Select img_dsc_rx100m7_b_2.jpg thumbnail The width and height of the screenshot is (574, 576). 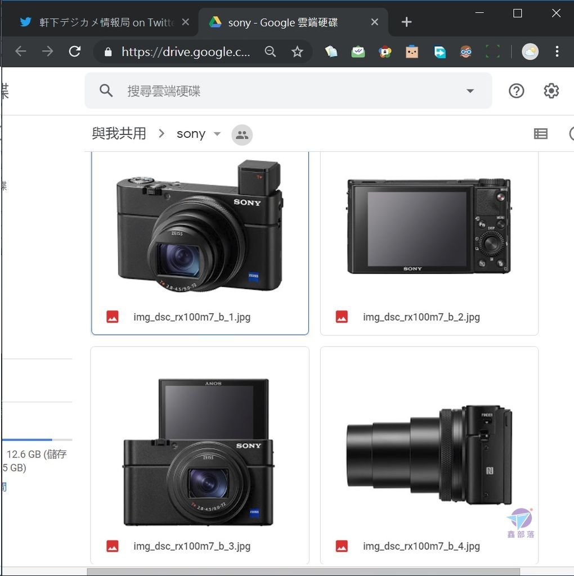click(x=429, y=227)
